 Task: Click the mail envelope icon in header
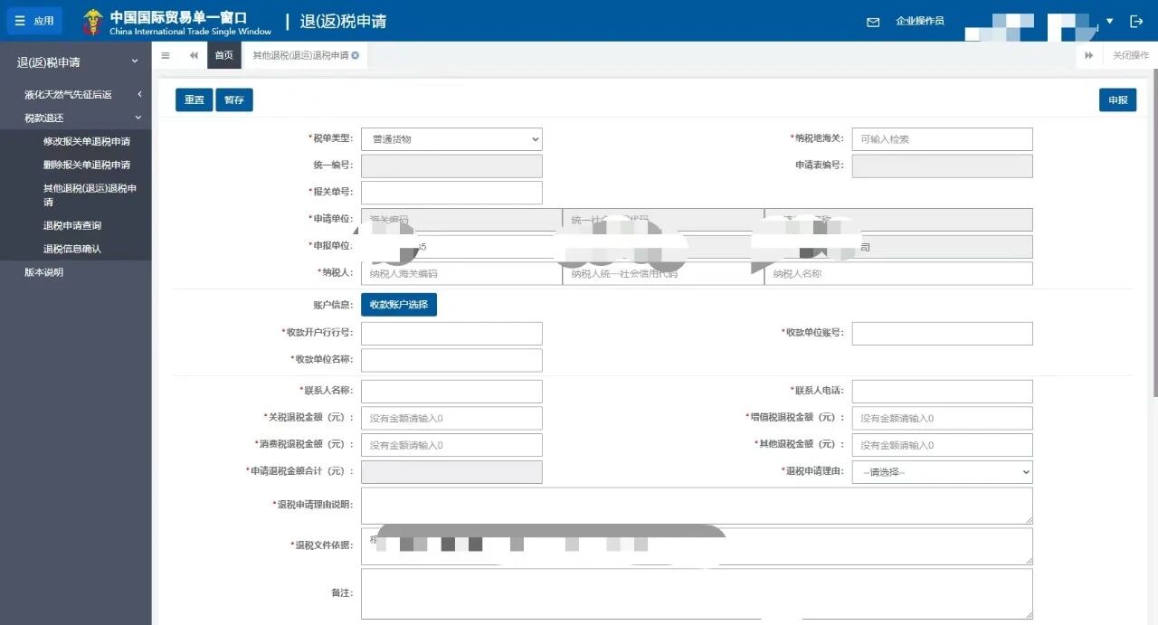(872, 22)
